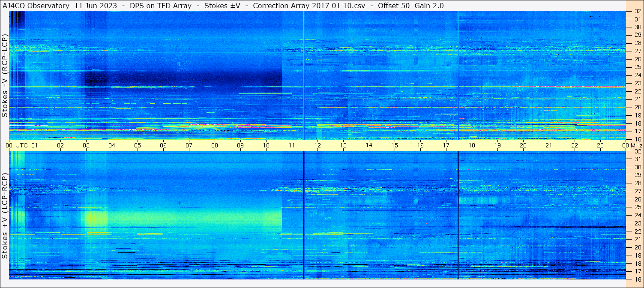Image resolution: width=644 pixels, height=288 pixels.
Task: Select the 13 hour time label
Action: tap(343, 145)
